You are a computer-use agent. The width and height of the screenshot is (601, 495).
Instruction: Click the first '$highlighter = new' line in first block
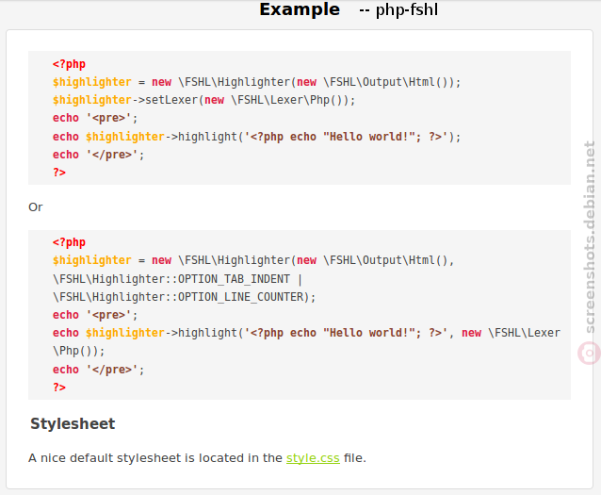pos(256,82)
